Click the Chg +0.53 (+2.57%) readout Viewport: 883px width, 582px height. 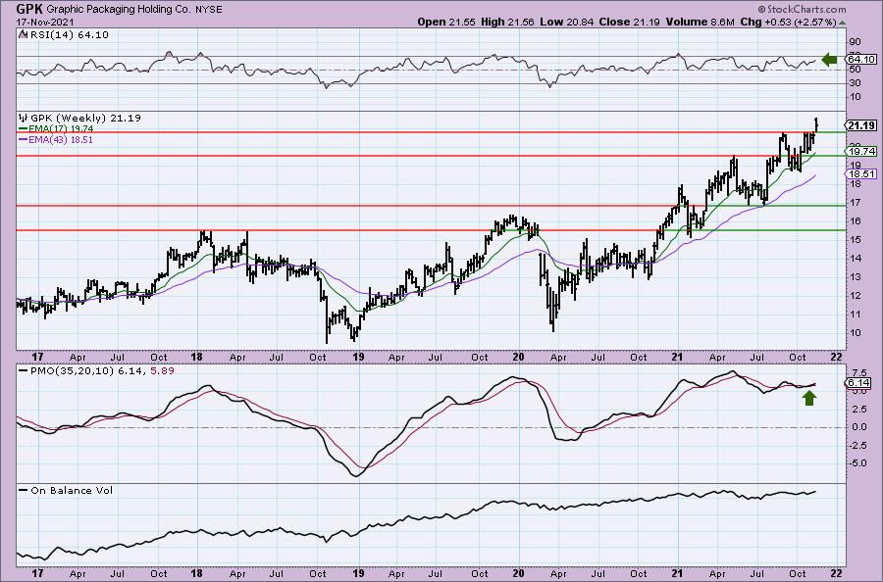[x=788, y=22]
